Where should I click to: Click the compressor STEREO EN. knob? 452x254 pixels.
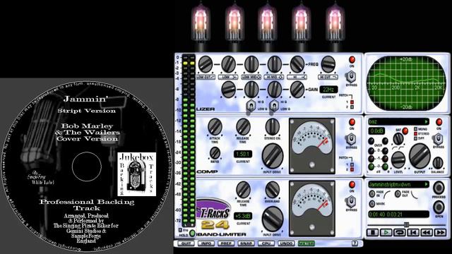pyautogui.click(x=272, y=126)
